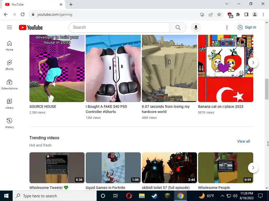The height and width of the screenshot is (201, 269).
Task: Open Shorts in sidebar
Action: click(9, 65)
